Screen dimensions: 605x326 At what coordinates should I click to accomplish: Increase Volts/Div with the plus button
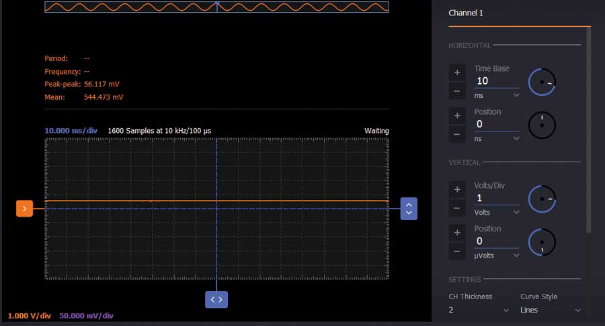click(457, 190)
